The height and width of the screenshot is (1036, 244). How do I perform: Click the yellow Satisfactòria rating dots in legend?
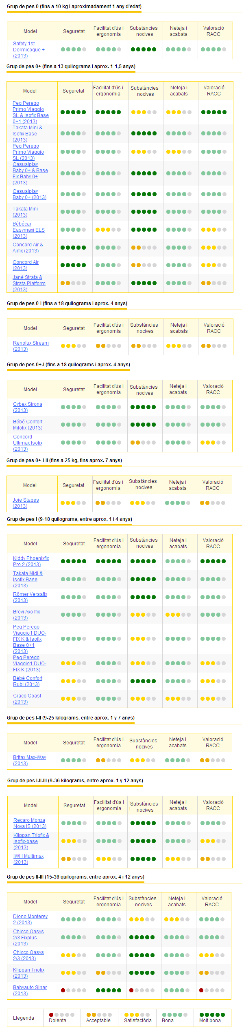137,1015
